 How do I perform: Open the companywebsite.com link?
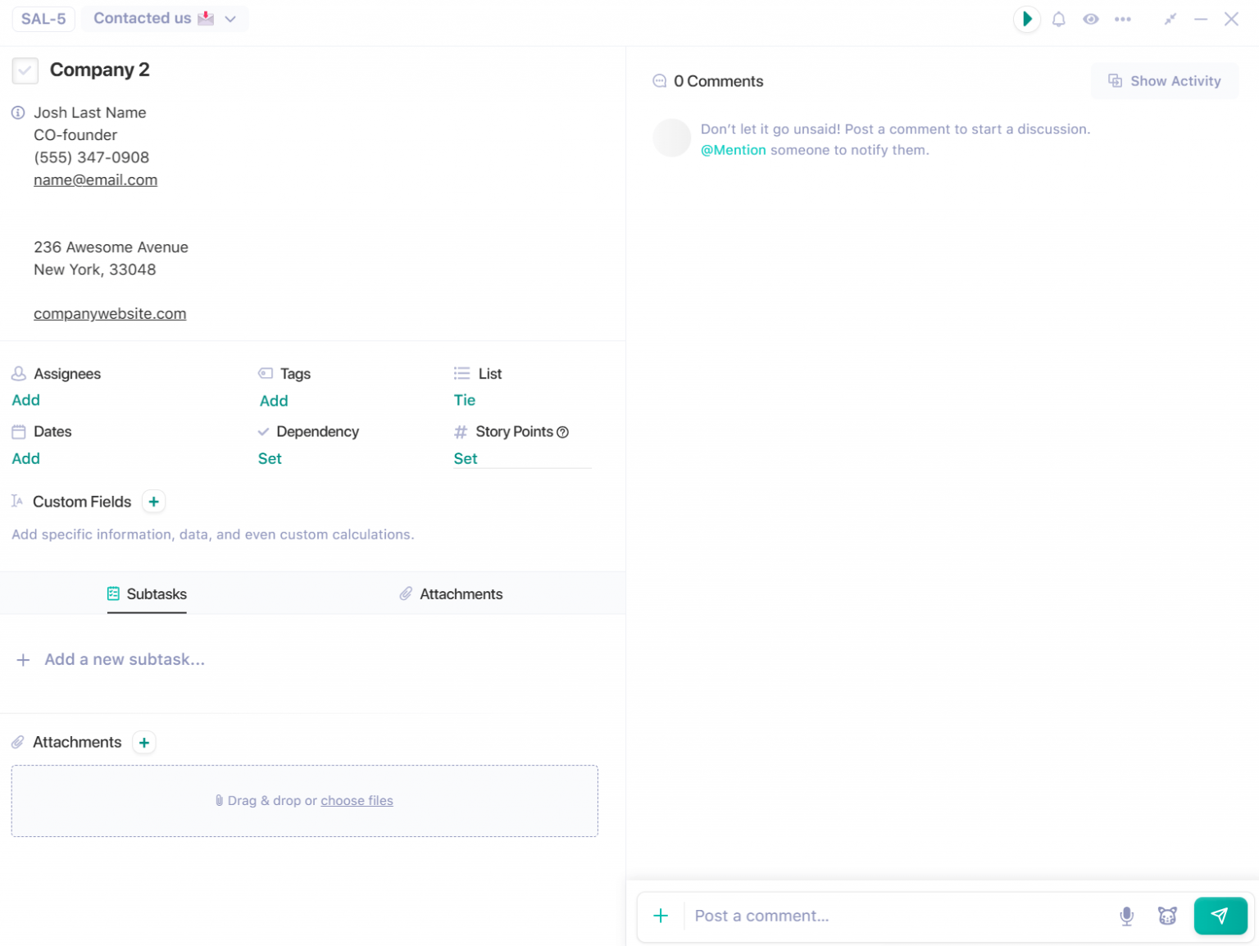coord(110,313)
